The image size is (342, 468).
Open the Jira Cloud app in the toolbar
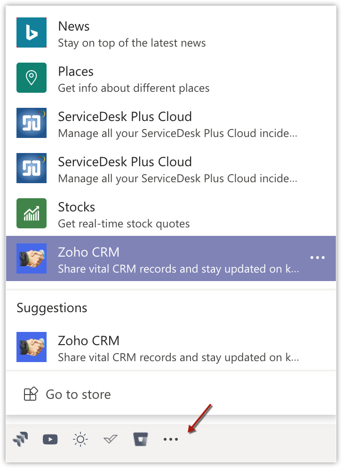[20, 439]
